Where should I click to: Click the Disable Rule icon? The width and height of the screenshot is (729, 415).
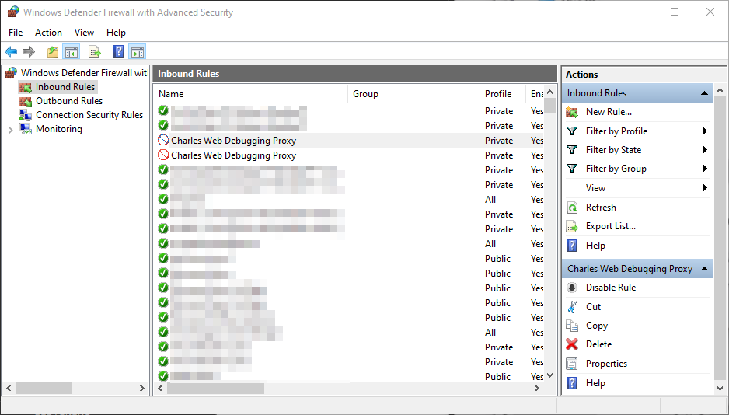(572, 288)
